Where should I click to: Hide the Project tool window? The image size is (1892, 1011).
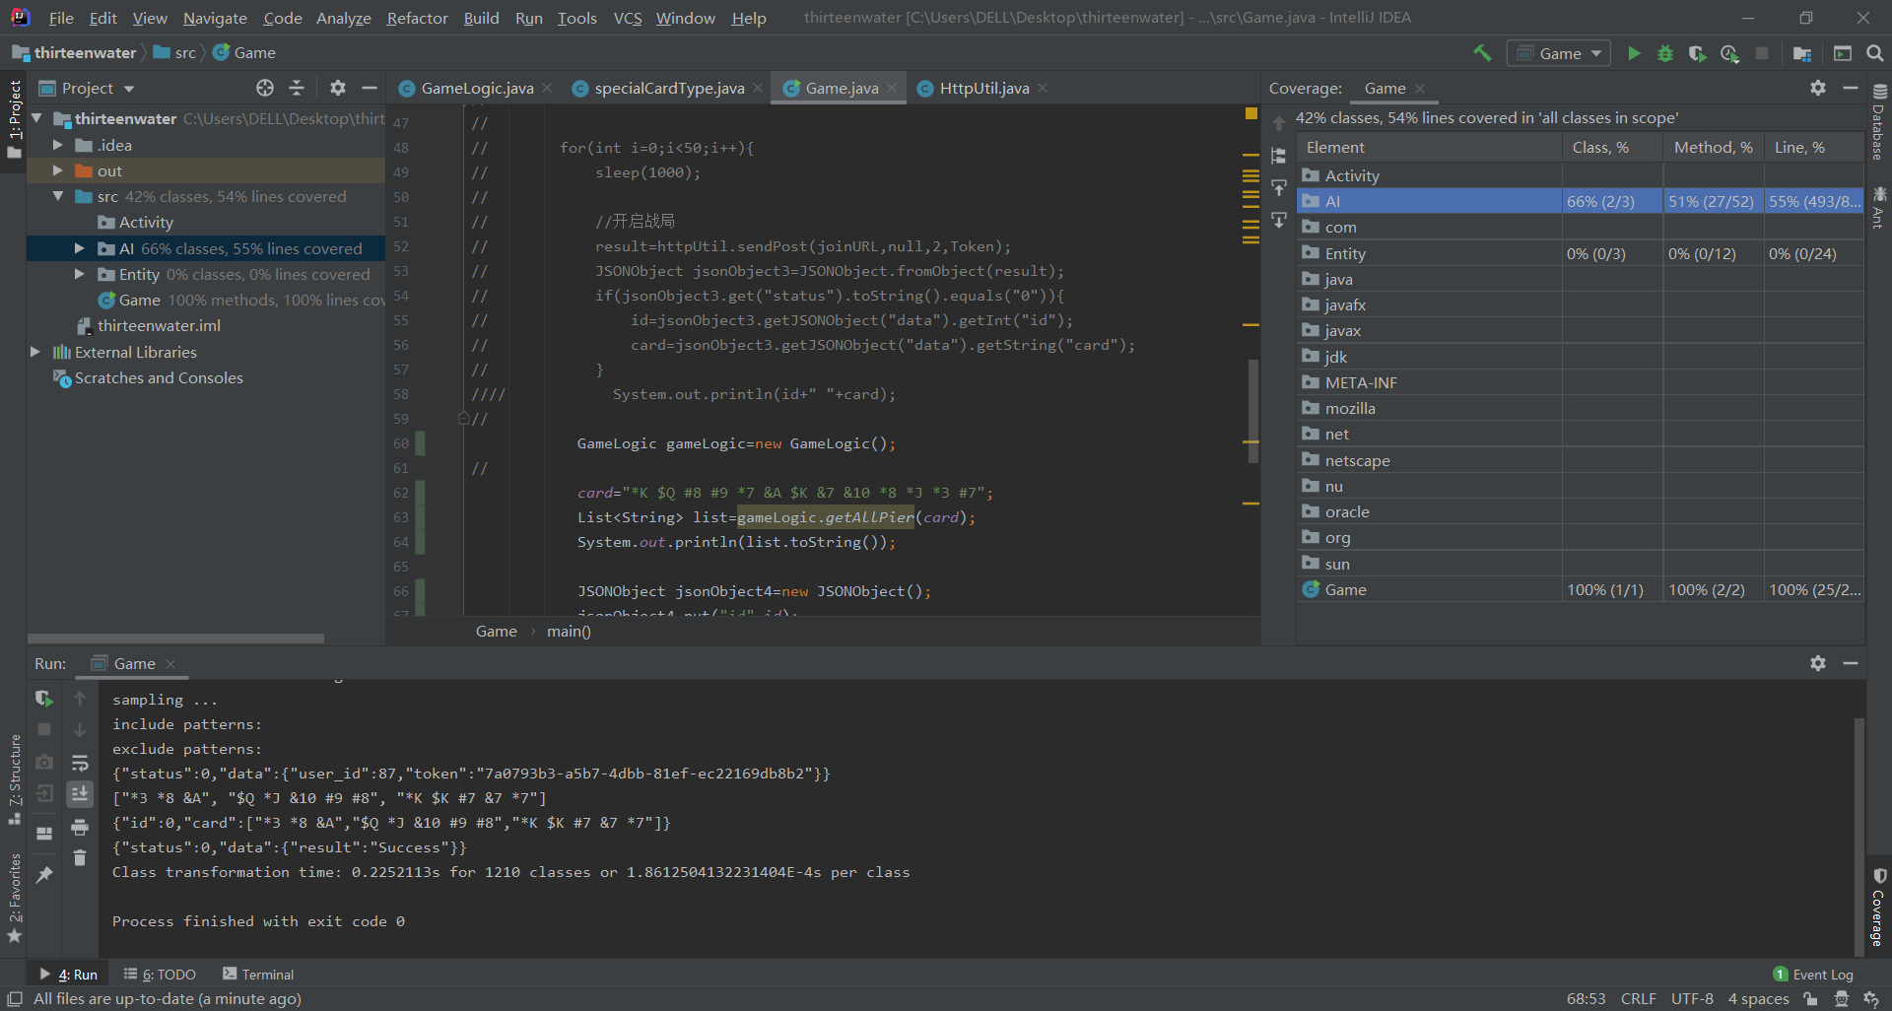tap(370, 88)
